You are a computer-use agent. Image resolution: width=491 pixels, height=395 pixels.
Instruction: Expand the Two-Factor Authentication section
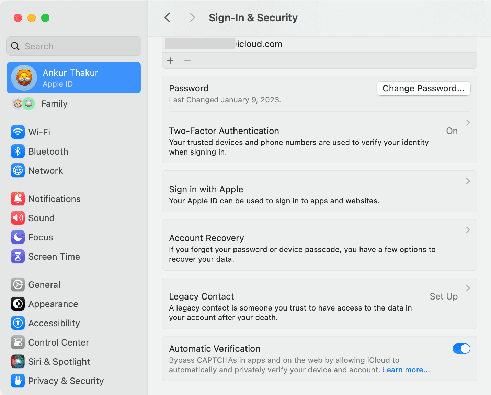point(468,122)
